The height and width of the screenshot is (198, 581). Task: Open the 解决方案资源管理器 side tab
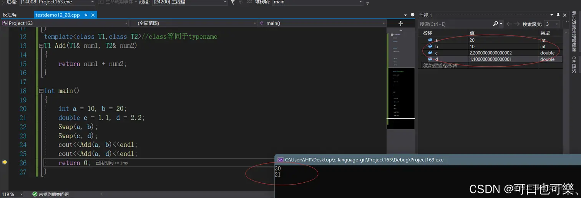(574, 31)
